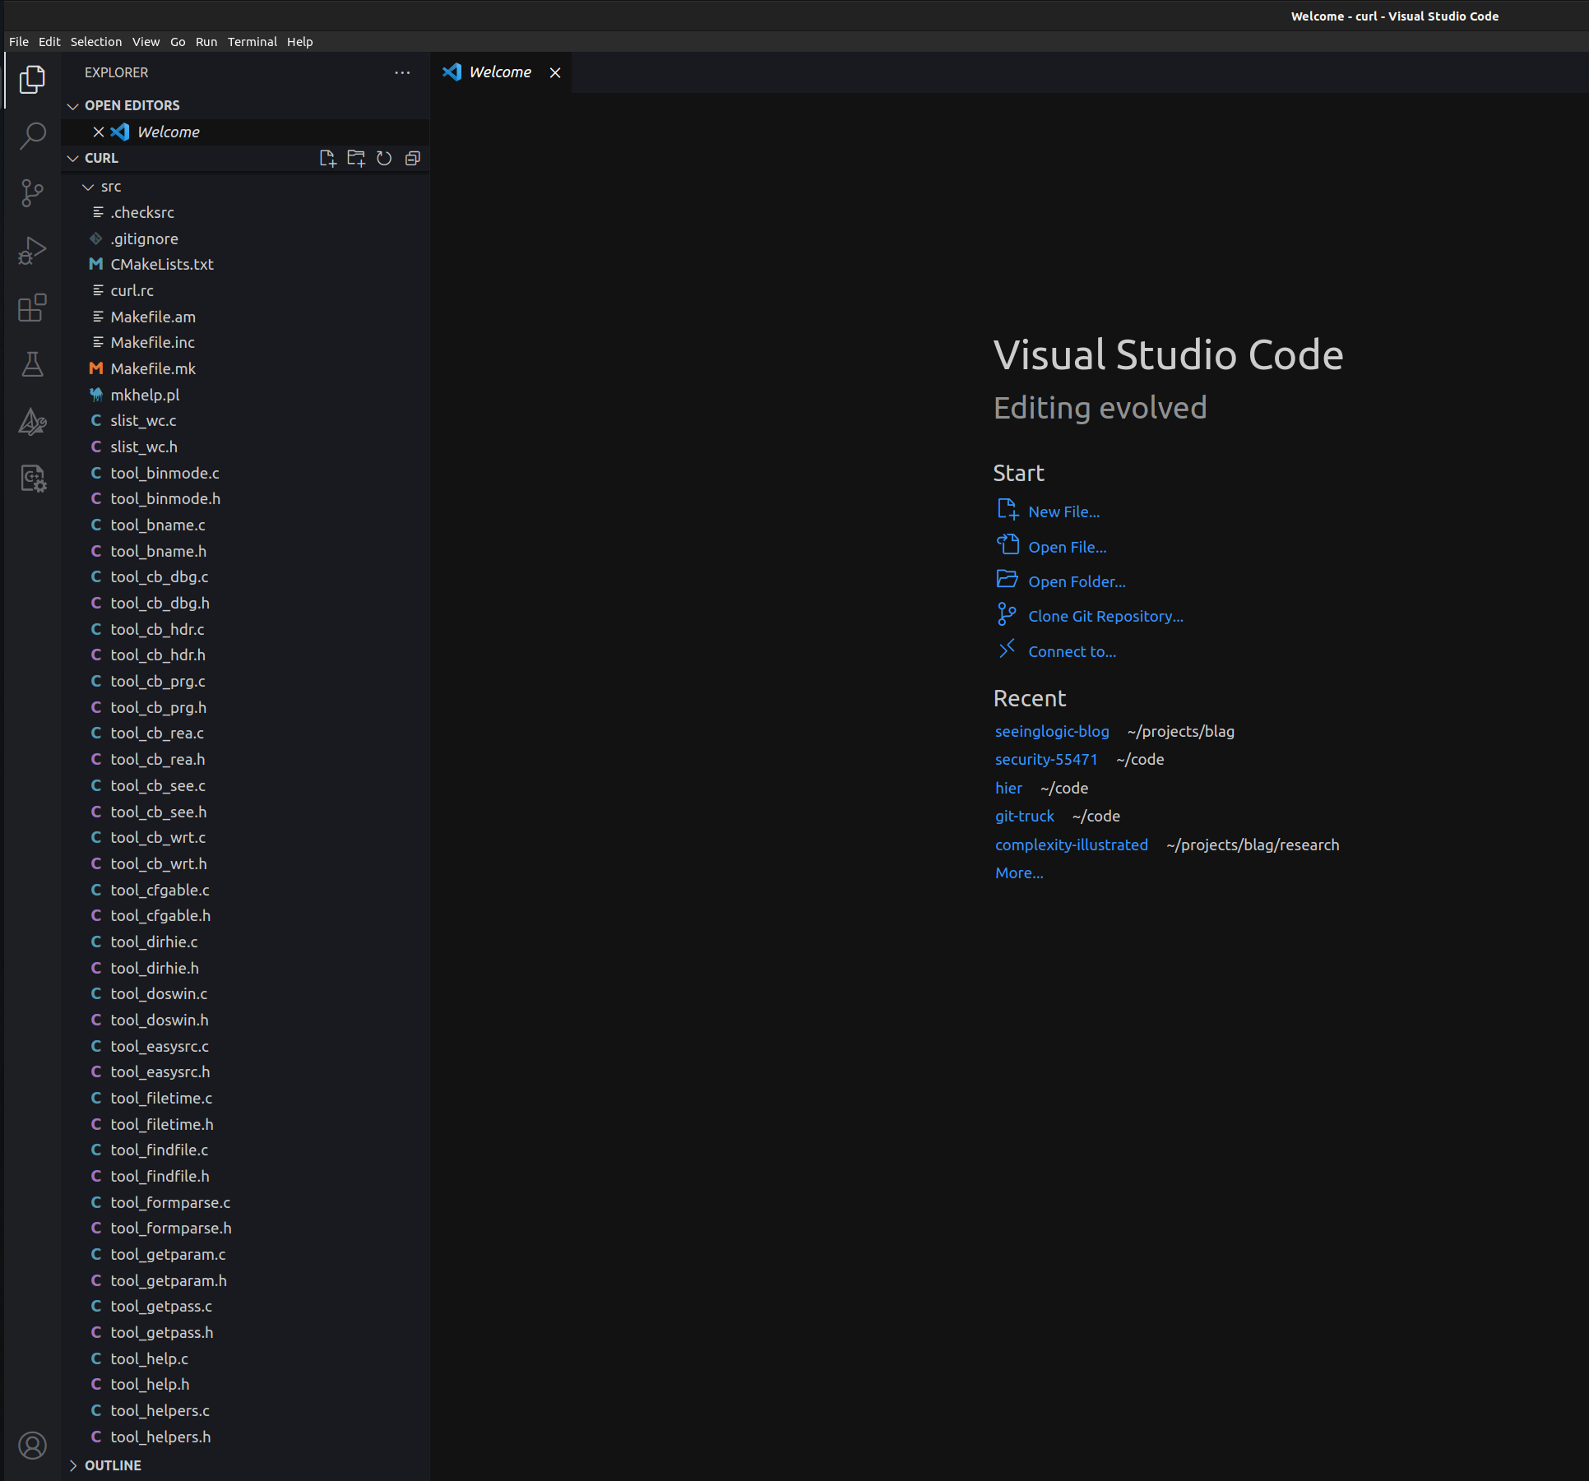The image size is (1589, 1481).
Task: Open the Help menu
Action: click(300, 41)
